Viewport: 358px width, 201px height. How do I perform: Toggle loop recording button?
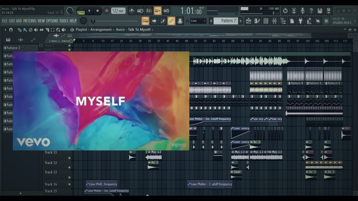coord(166,11)
